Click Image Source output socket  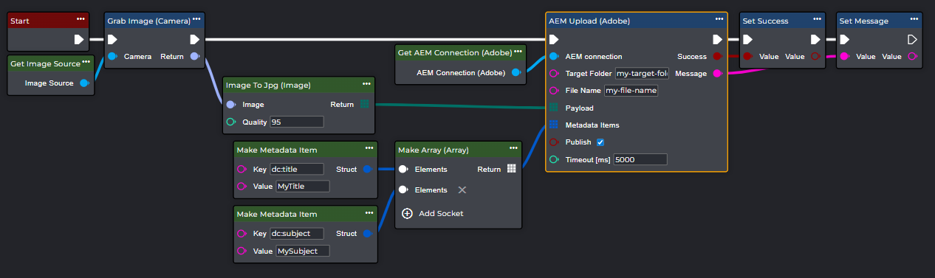click(84, 83)
